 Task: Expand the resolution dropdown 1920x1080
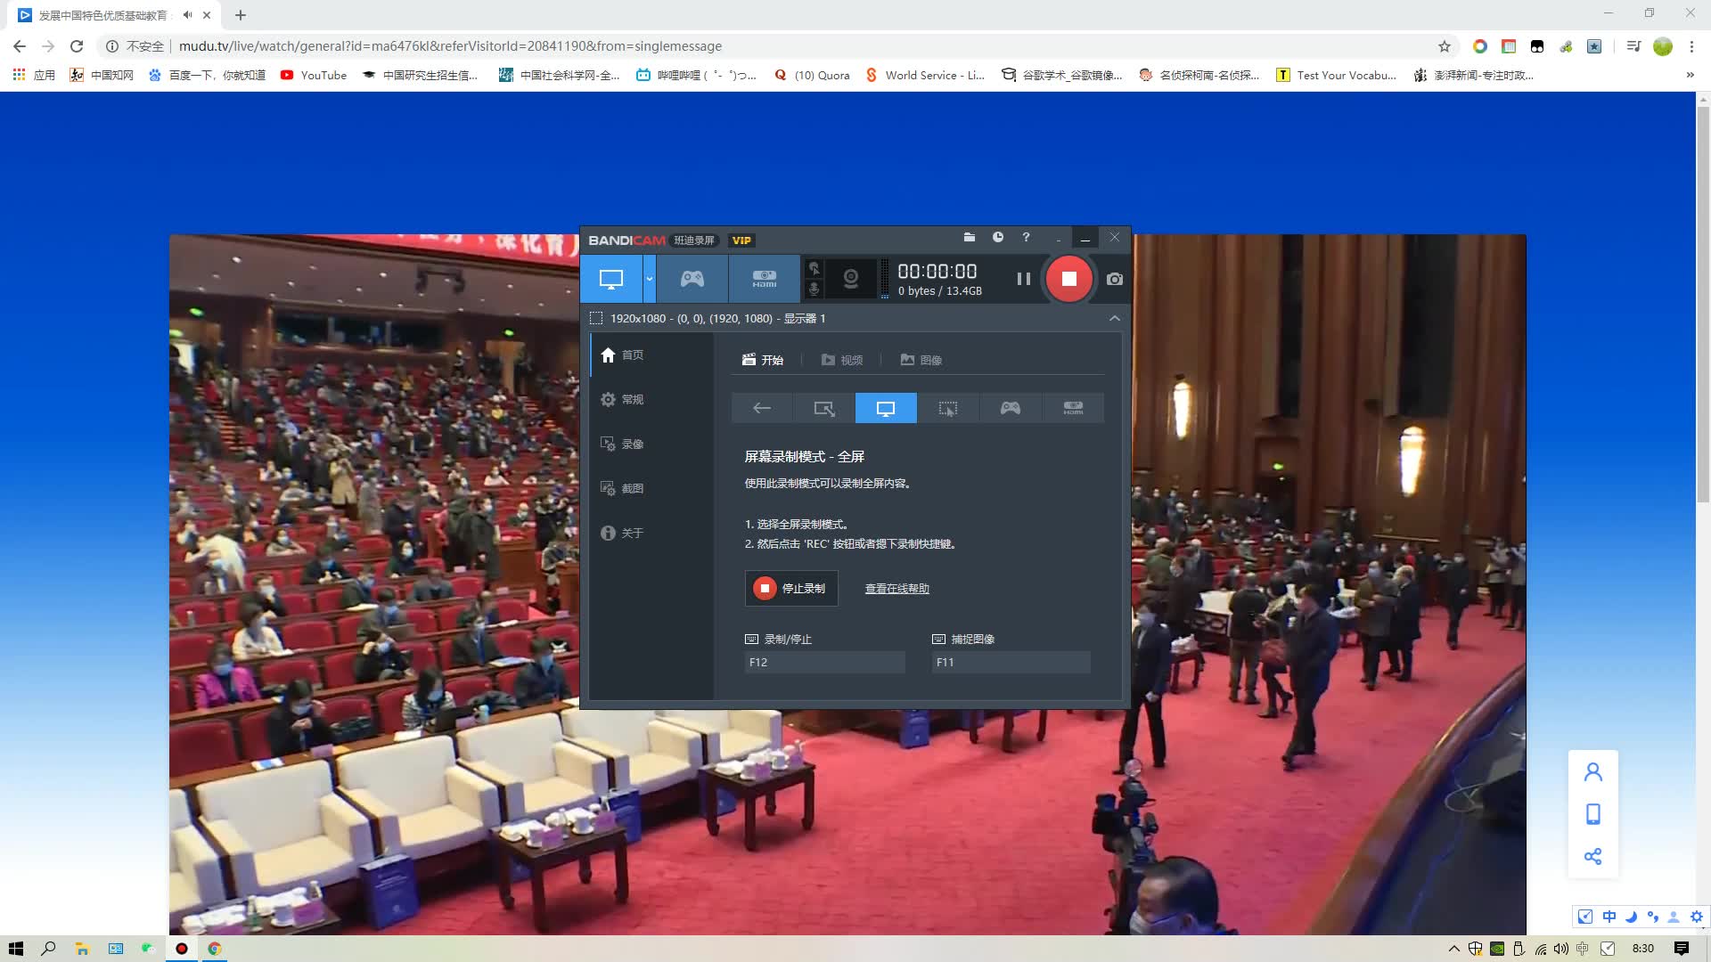point(1113,318)
